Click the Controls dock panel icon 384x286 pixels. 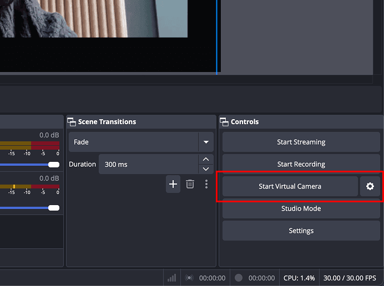coord(224,121)
